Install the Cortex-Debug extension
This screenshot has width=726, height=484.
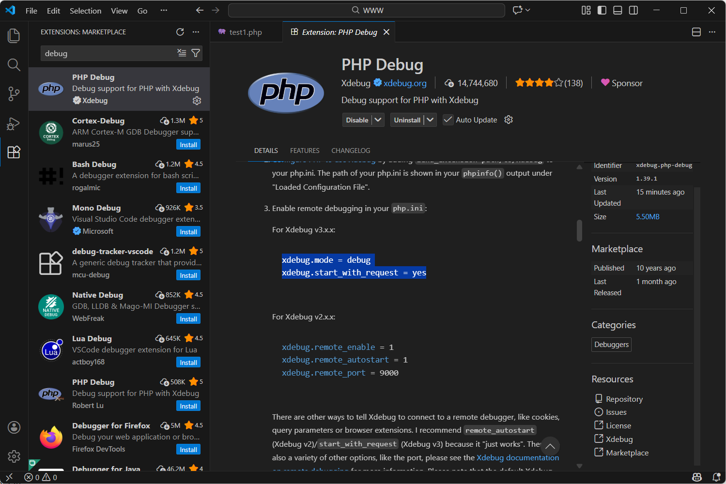click(x=188, y=145)
